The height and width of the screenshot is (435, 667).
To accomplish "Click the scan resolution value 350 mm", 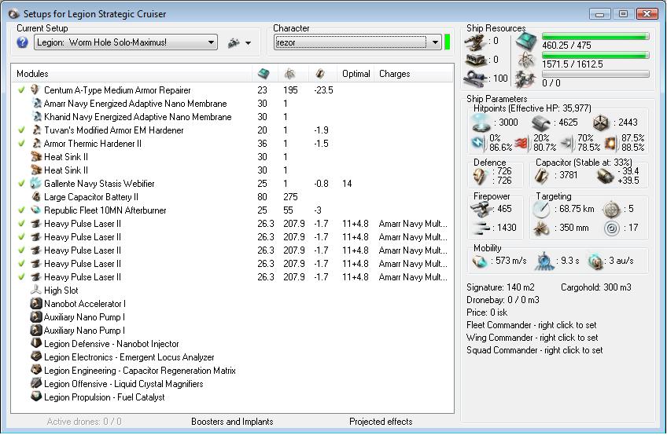I will pos(574,227).
